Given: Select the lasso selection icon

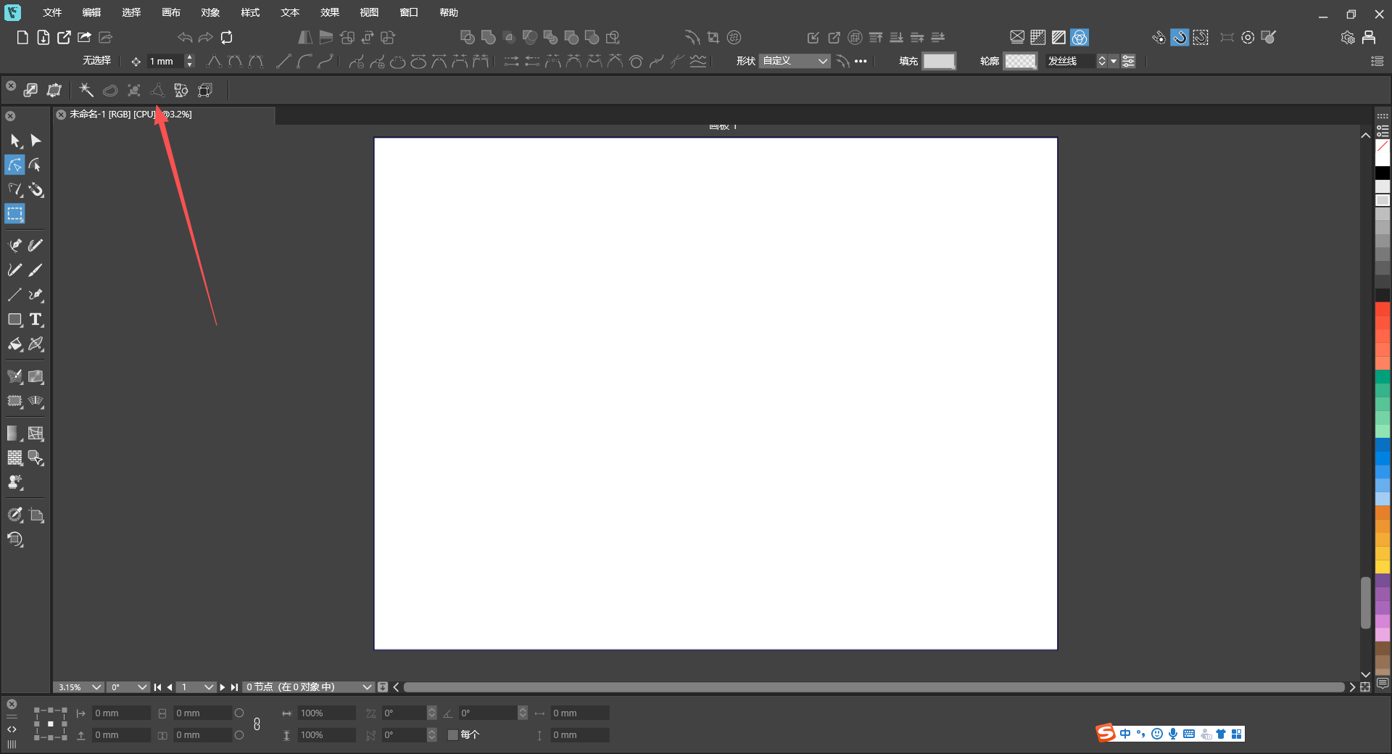Looking at the screenshot, I should point(110,90).
